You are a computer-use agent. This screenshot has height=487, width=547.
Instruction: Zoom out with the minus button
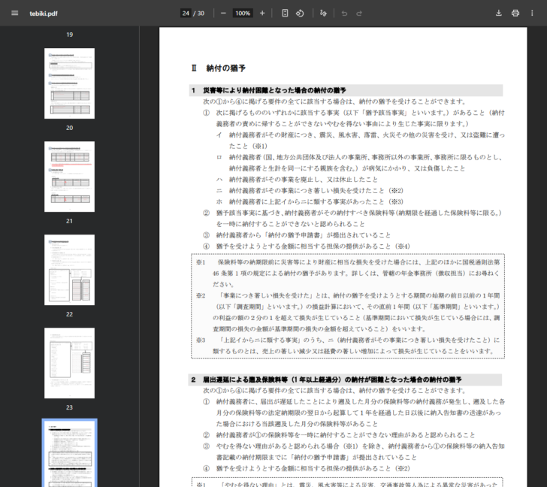223,14
